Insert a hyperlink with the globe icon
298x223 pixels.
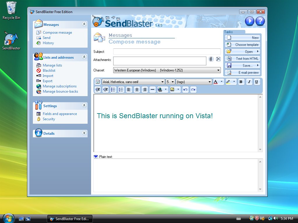[x=160, y=90]
